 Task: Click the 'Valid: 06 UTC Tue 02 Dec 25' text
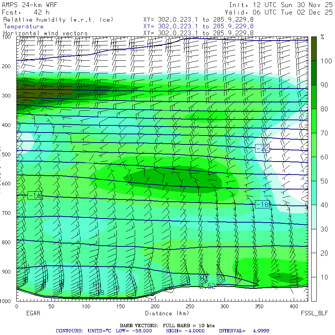point(279,12)
